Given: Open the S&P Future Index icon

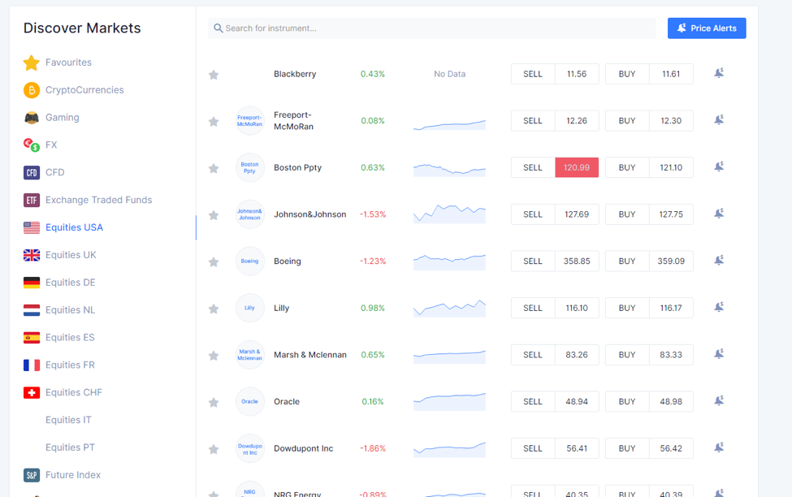Looking at the screenshot, I should tap(32, 475).
